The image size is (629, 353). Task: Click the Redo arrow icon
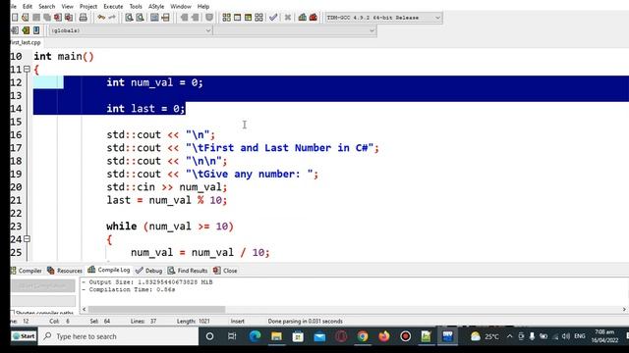[x=112, y=18]
